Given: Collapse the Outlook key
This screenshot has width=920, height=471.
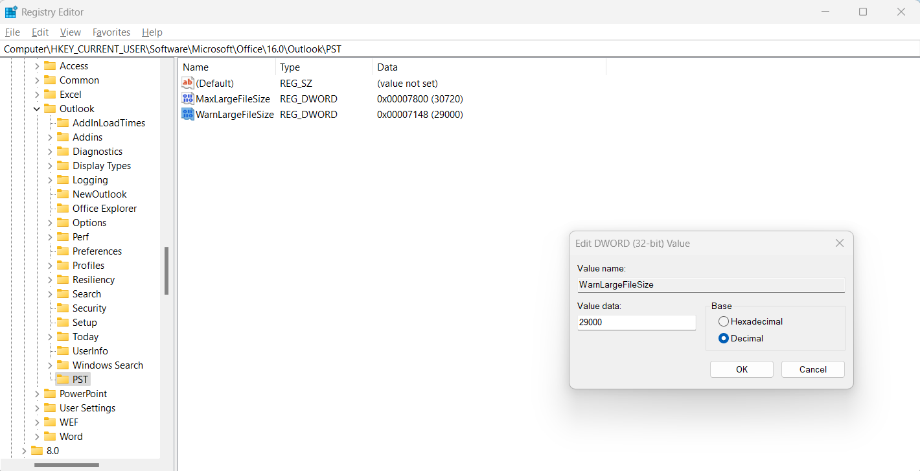Looking at the screenshot, I should 37,109.
